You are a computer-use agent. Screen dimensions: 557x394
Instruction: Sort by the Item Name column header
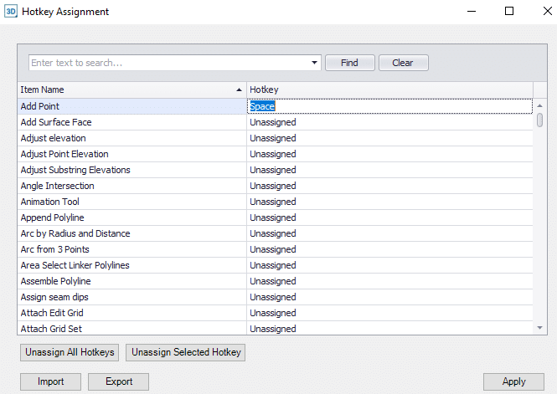(x=132, y=90)
